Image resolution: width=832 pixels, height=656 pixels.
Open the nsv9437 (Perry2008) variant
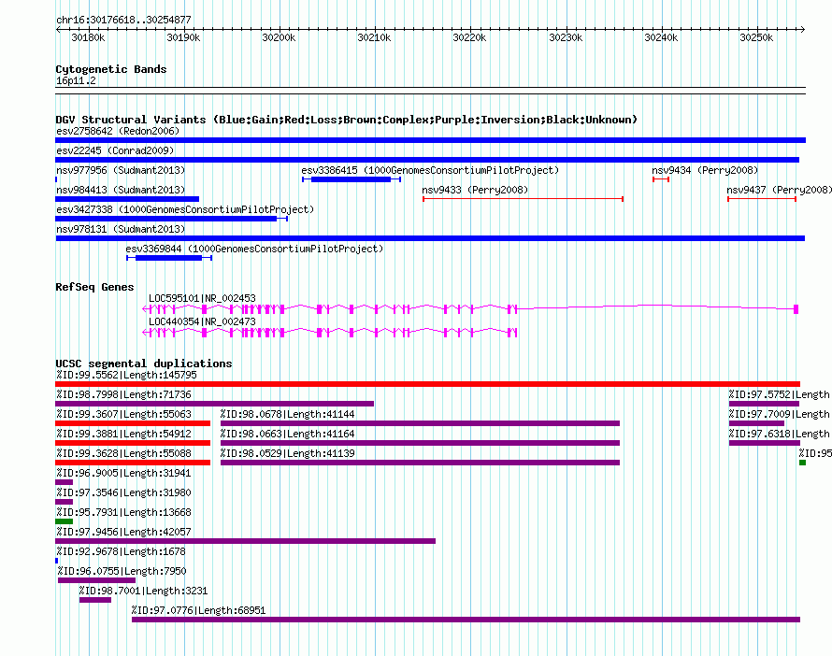(779, 190)
